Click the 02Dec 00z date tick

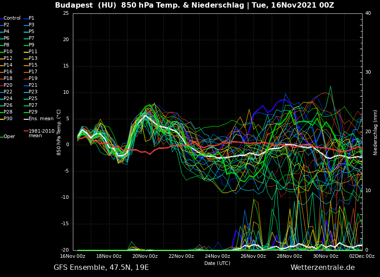click(x=361, y=256)
